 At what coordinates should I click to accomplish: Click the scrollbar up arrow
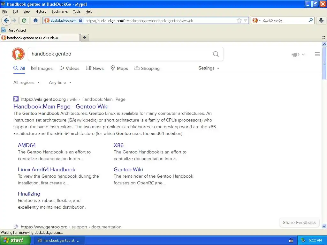tap(324, 44)
